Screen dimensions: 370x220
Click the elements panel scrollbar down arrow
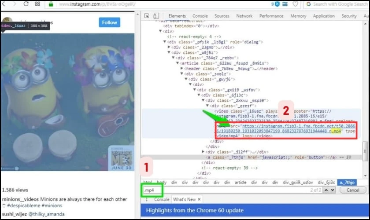click(365, 176)
